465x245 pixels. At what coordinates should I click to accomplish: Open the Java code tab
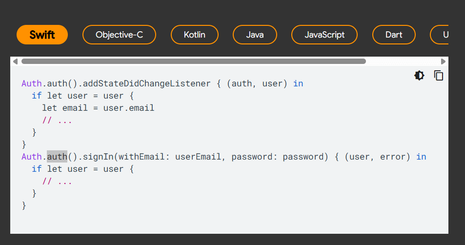click(x=255, y=35)
